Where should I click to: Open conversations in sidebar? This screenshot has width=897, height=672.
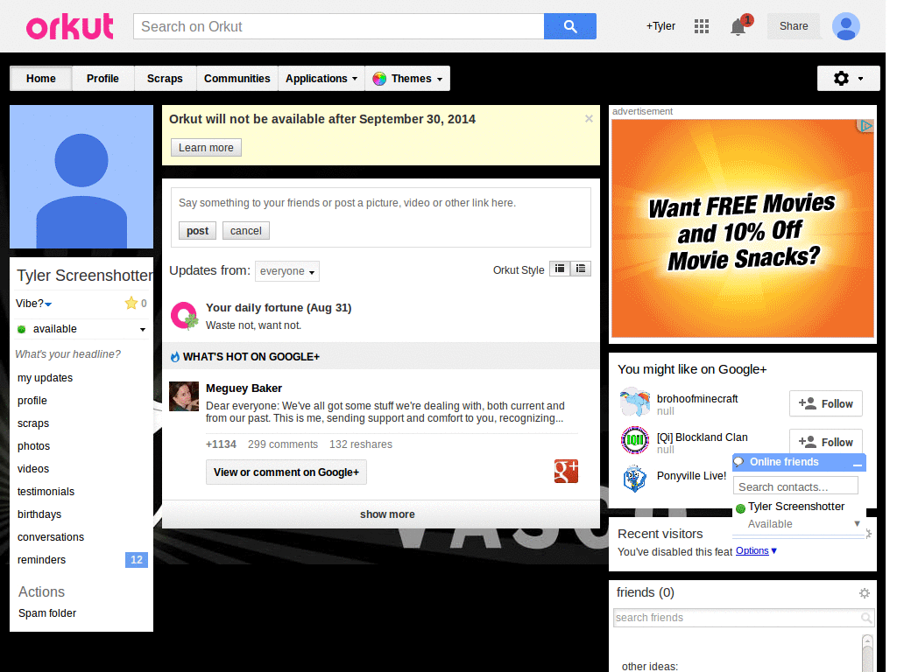pyautogui.click(x=51, y=538)
